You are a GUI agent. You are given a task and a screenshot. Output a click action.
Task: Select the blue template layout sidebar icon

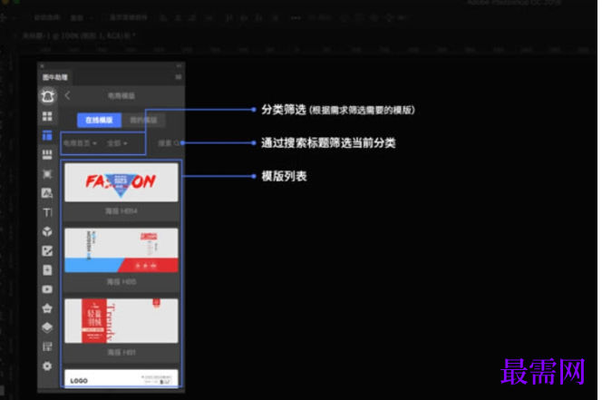click(47, 136)
